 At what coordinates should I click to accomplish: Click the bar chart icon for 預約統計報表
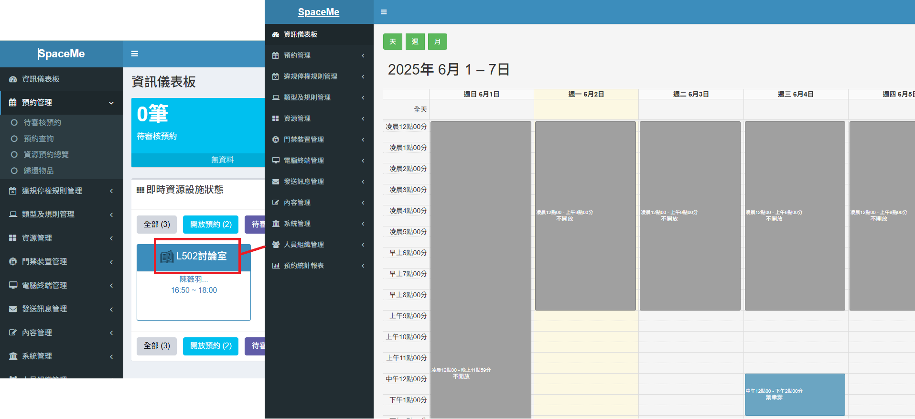(276, 266)
